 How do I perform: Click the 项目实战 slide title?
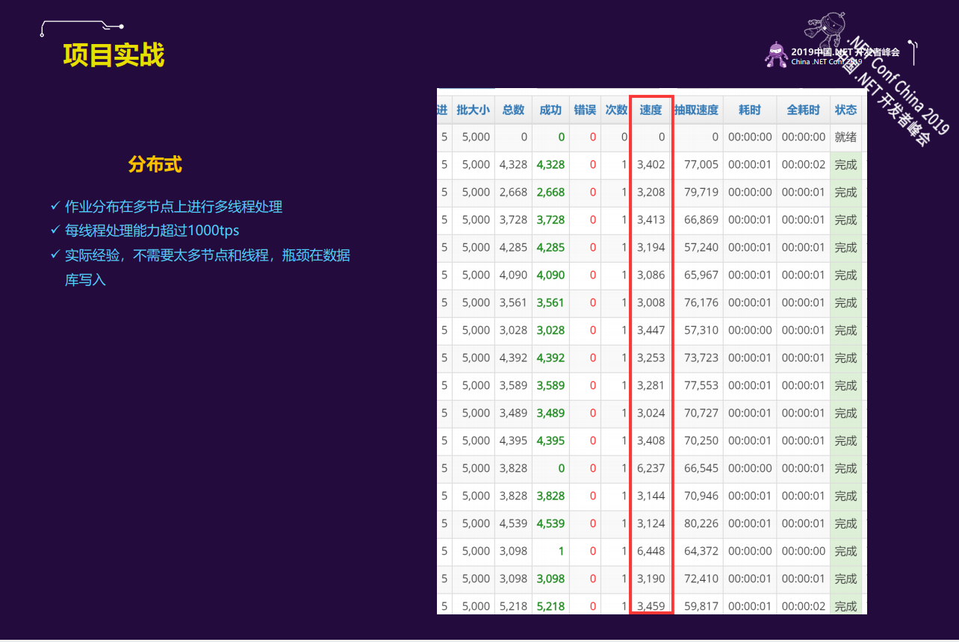click(114, 55)
